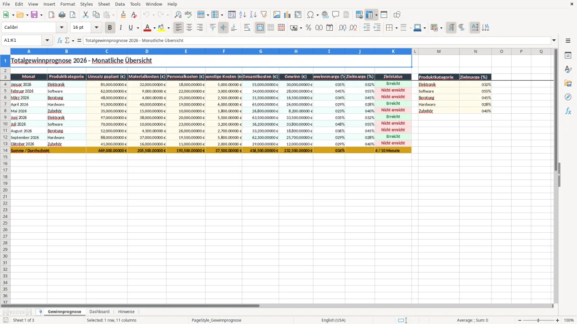Toggle Bold formatting
The height and width of the screenshot is (324, 577).
(x=110, y=28)
